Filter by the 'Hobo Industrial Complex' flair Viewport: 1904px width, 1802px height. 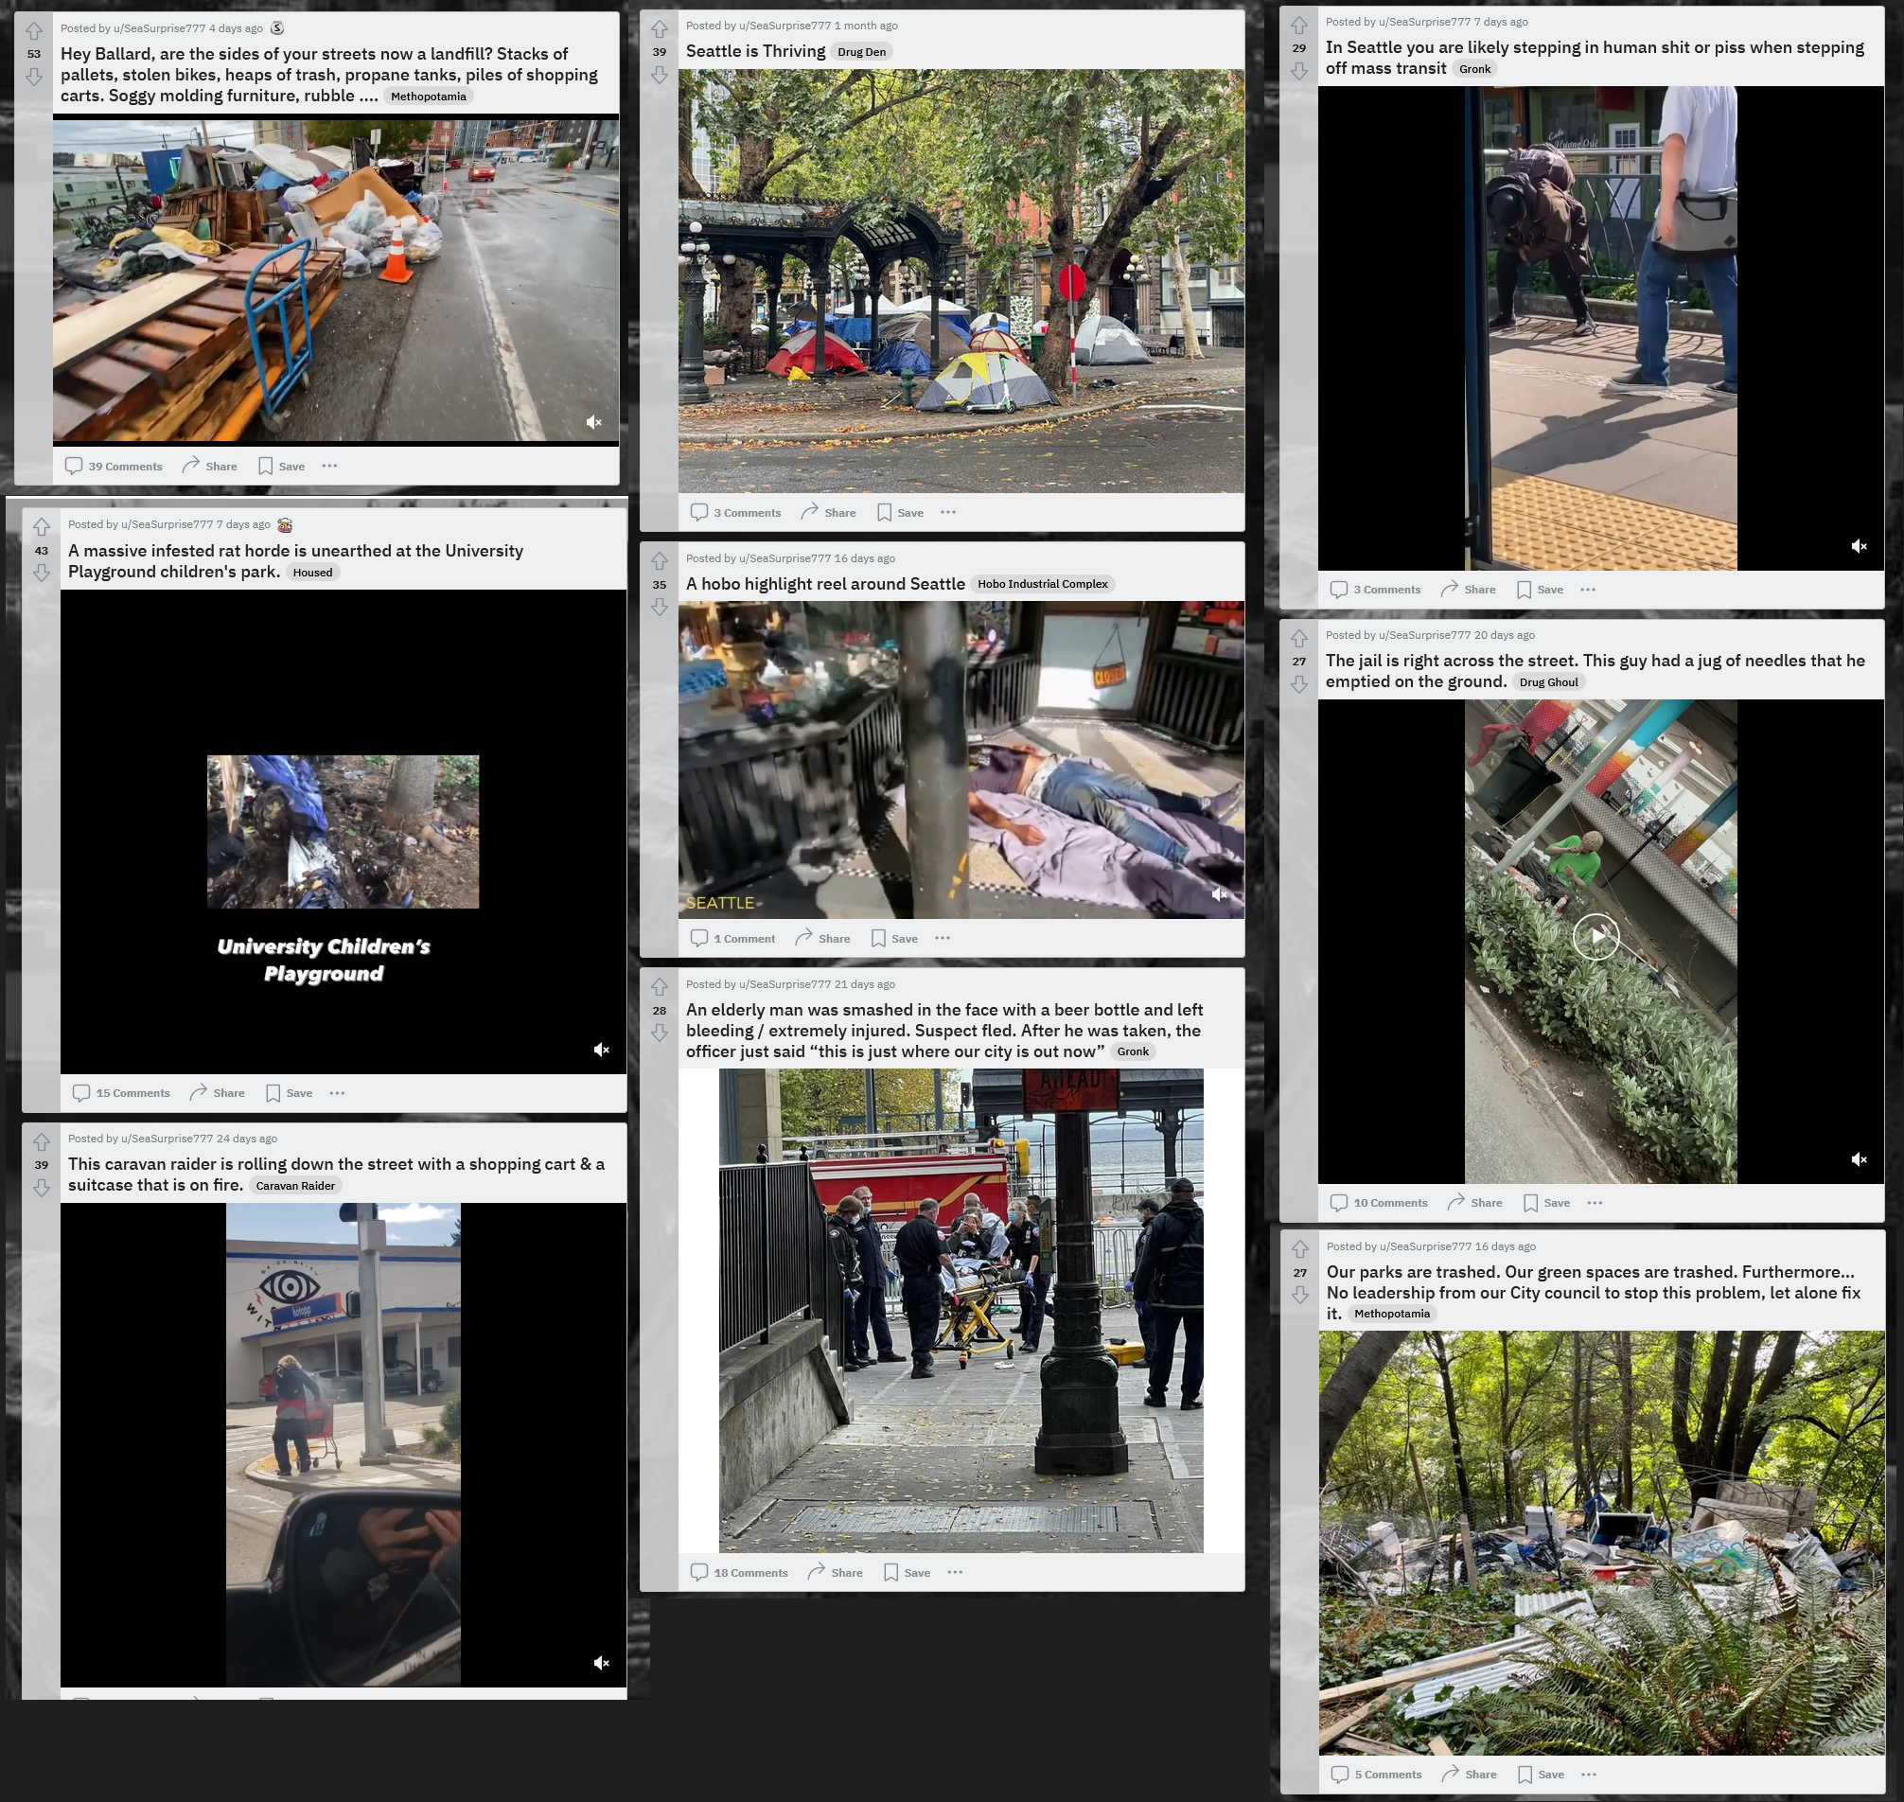pyautogui.click(x=1042, y=584)
